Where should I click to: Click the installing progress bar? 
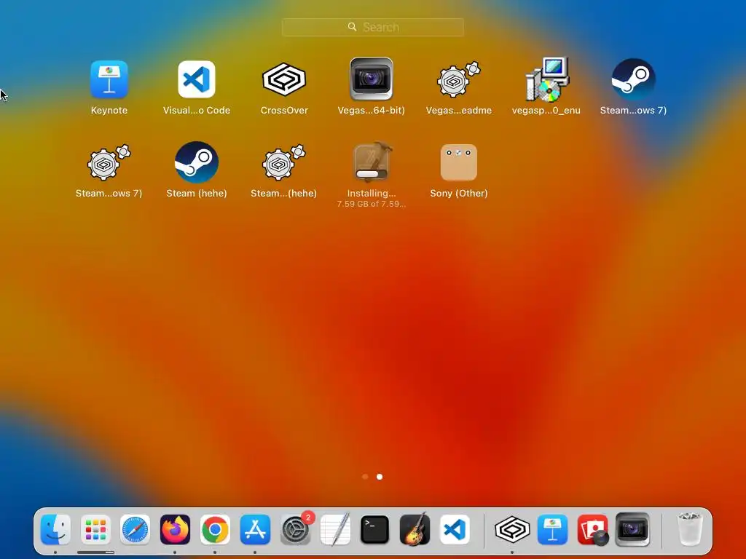coord(372,174)
